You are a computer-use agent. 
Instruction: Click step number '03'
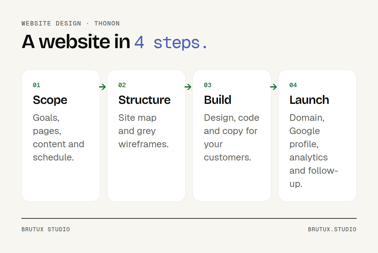pos(208,85)
